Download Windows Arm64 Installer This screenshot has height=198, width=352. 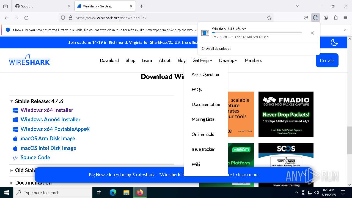50,119
